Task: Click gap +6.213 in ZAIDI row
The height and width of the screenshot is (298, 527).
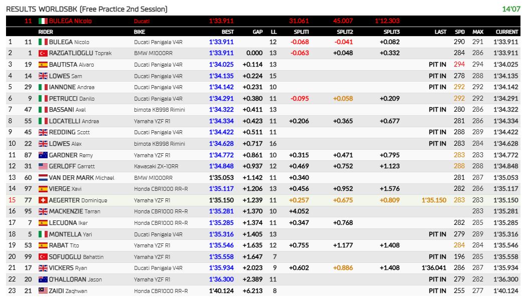Action: [x=252, y=290]
